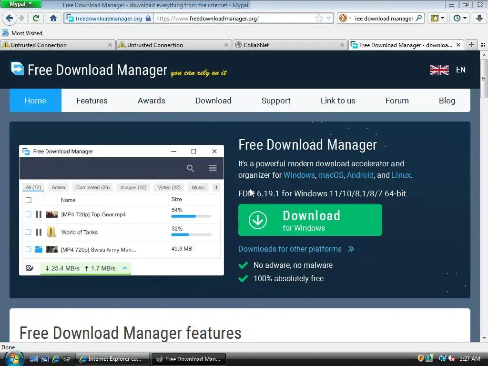Viewport: 488px width, 366px height.
Task: Follow the macOS link
Action: 331,175
